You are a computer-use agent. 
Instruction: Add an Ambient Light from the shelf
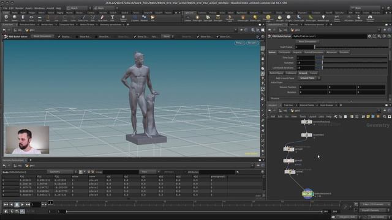click(x=323, y=18)
